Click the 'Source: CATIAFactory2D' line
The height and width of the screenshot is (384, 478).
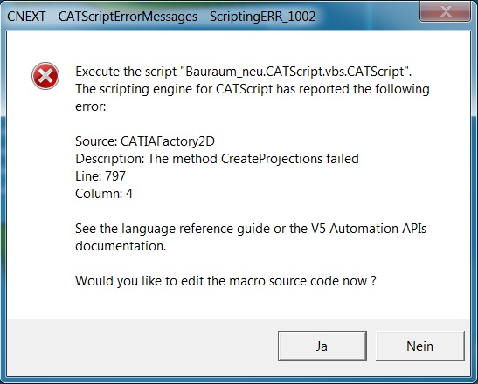pos(145,141)
